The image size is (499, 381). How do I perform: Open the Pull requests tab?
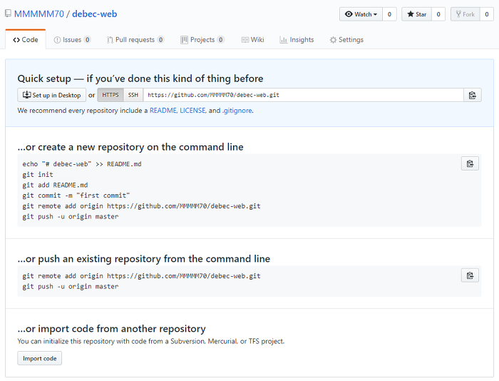coord(135,40)
